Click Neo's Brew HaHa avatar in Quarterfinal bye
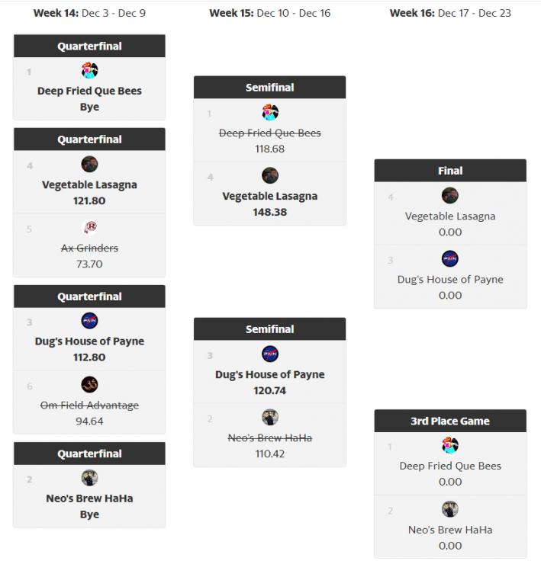The height and width of the screenshot is (564, 541). 90,478
